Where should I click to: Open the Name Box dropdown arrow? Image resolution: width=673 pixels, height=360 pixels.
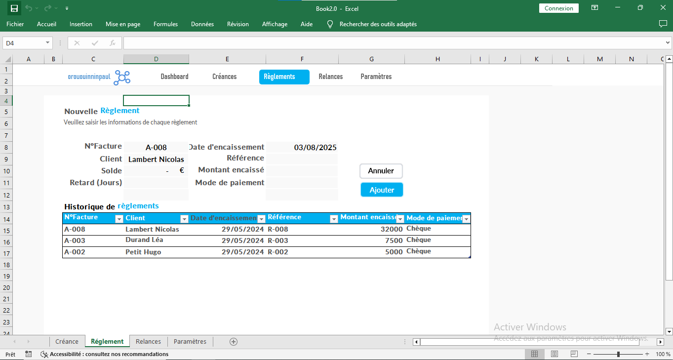(48, 43)
